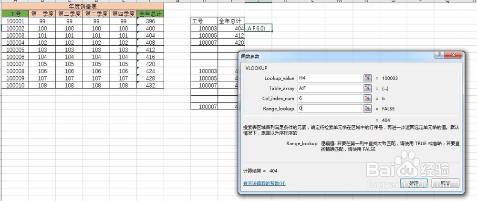Select the 全年总计 header in the lookup table

pyautogui.click(x=231, y=21)
